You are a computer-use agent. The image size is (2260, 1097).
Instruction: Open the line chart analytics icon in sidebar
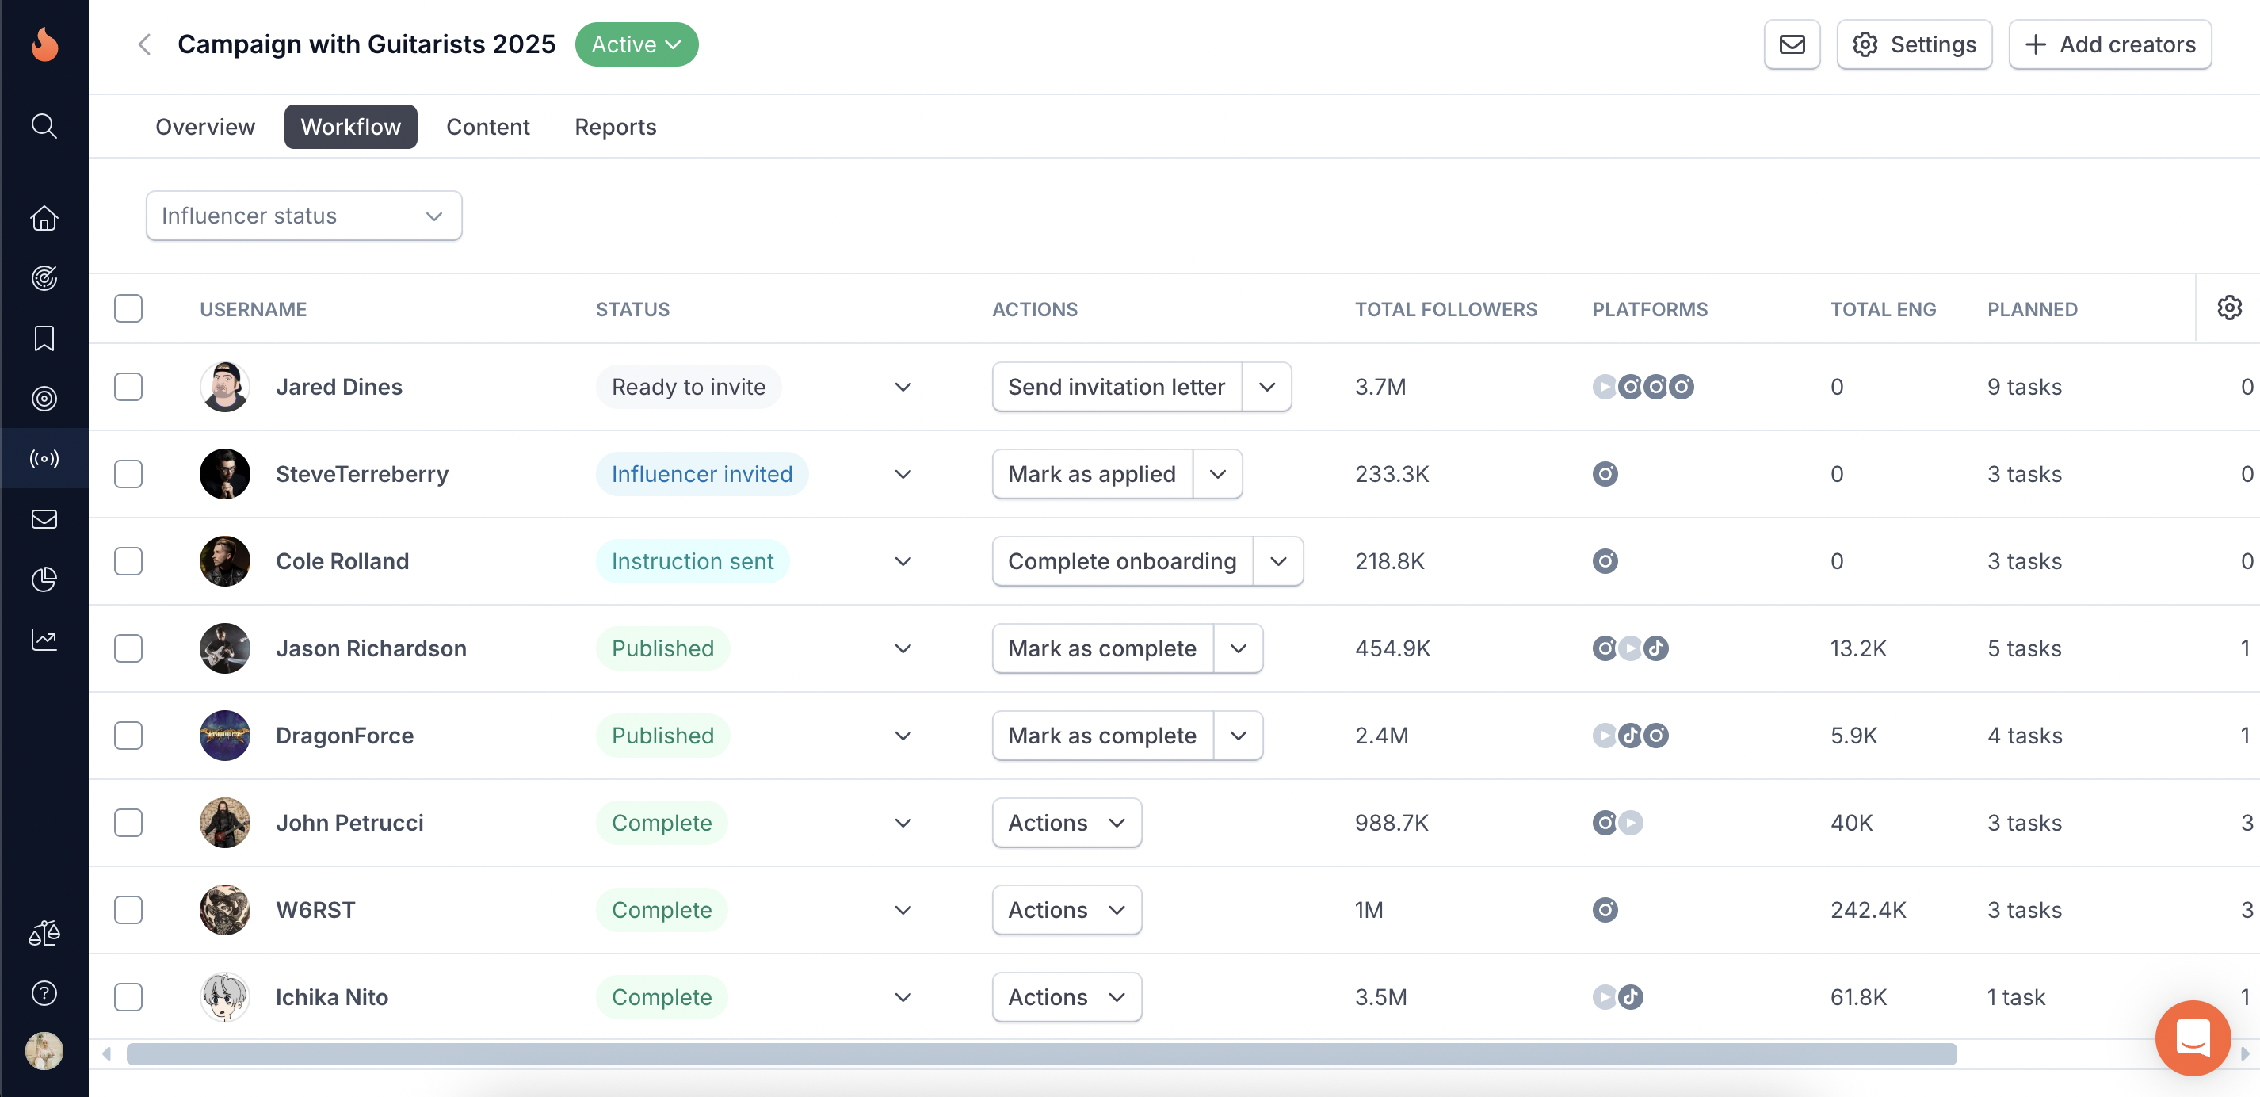point(44,639)
